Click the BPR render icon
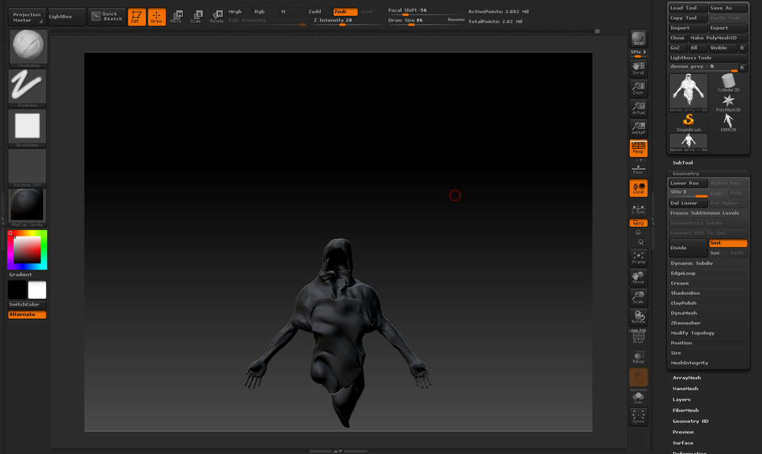 pos(638,38)
